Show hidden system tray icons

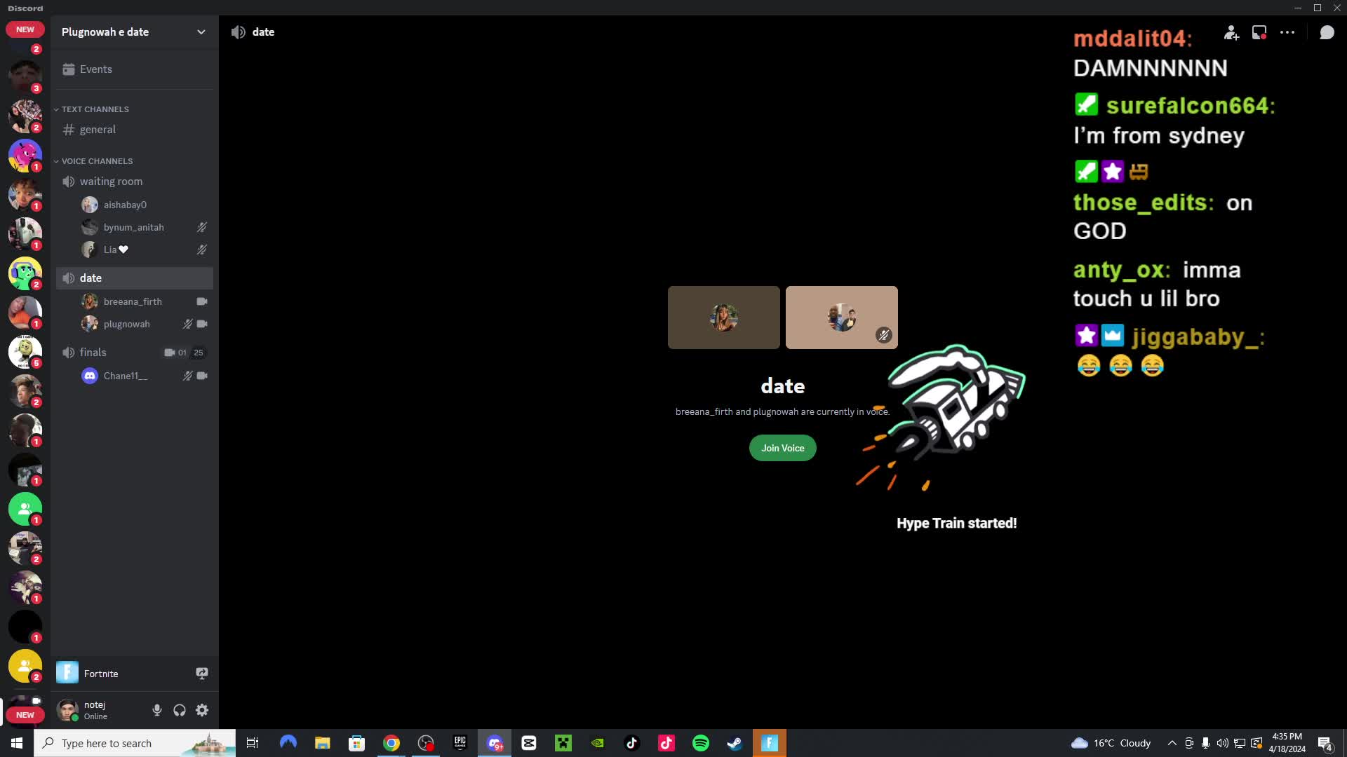coord(1172,743)
